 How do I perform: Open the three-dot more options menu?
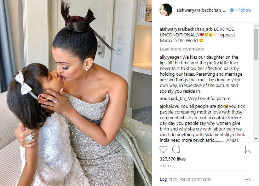248,179
